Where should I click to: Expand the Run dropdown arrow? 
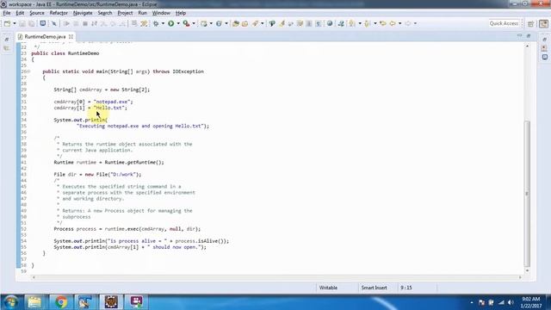point(178,23)
